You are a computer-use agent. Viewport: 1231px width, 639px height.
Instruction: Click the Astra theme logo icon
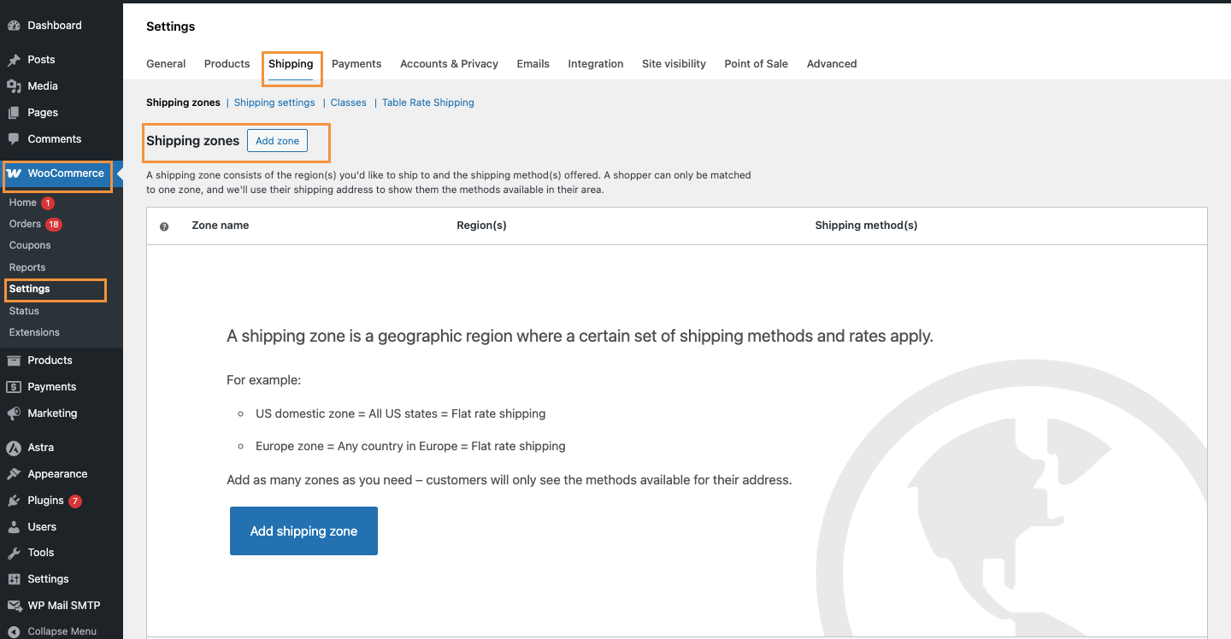click(14, 448)
